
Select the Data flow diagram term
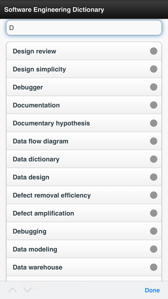[x=84, y=141]
